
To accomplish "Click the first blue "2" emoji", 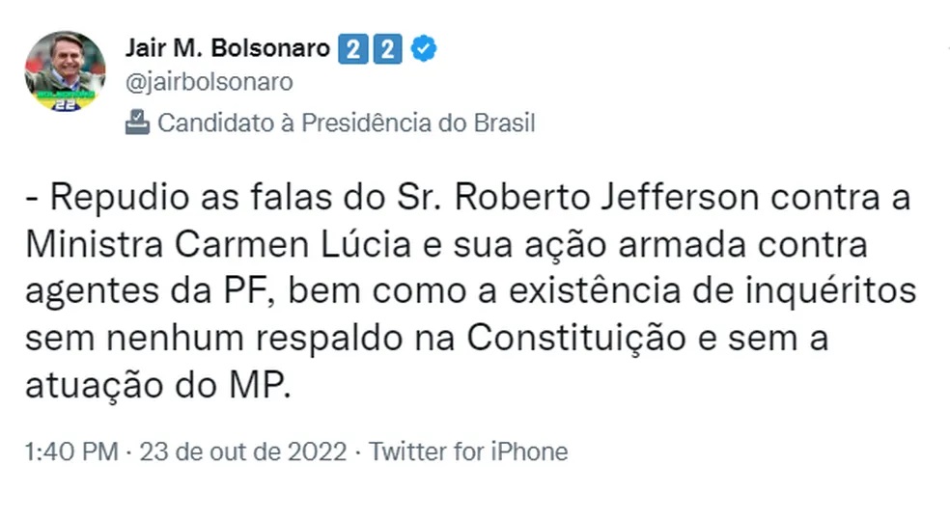I will coord(352,48).
